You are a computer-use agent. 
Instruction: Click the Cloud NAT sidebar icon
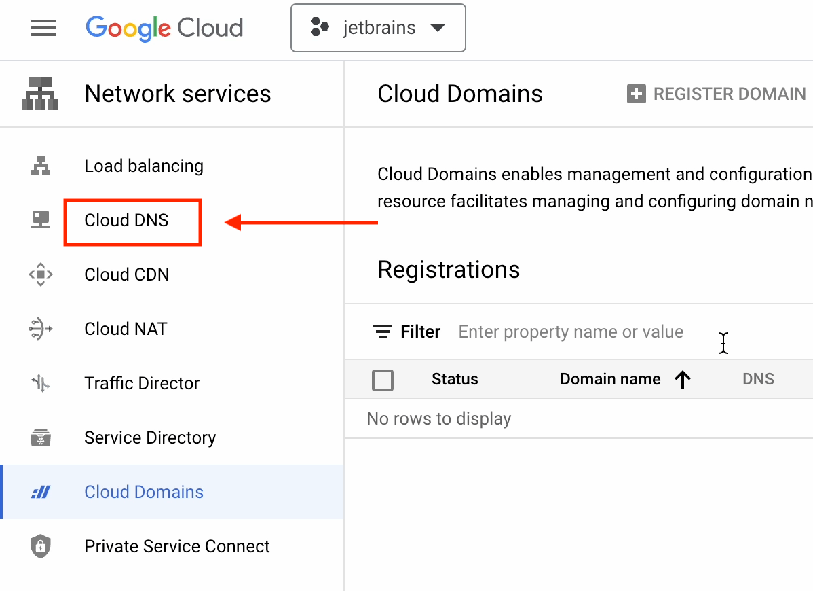(x=41, y=329)
